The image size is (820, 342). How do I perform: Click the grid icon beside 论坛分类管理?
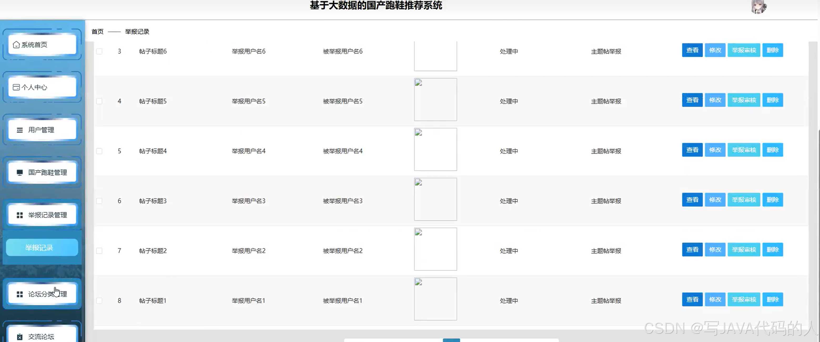(20, 294)
